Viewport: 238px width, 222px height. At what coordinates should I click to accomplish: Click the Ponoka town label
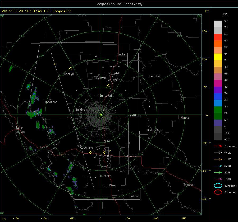click(x=121, y=54)
